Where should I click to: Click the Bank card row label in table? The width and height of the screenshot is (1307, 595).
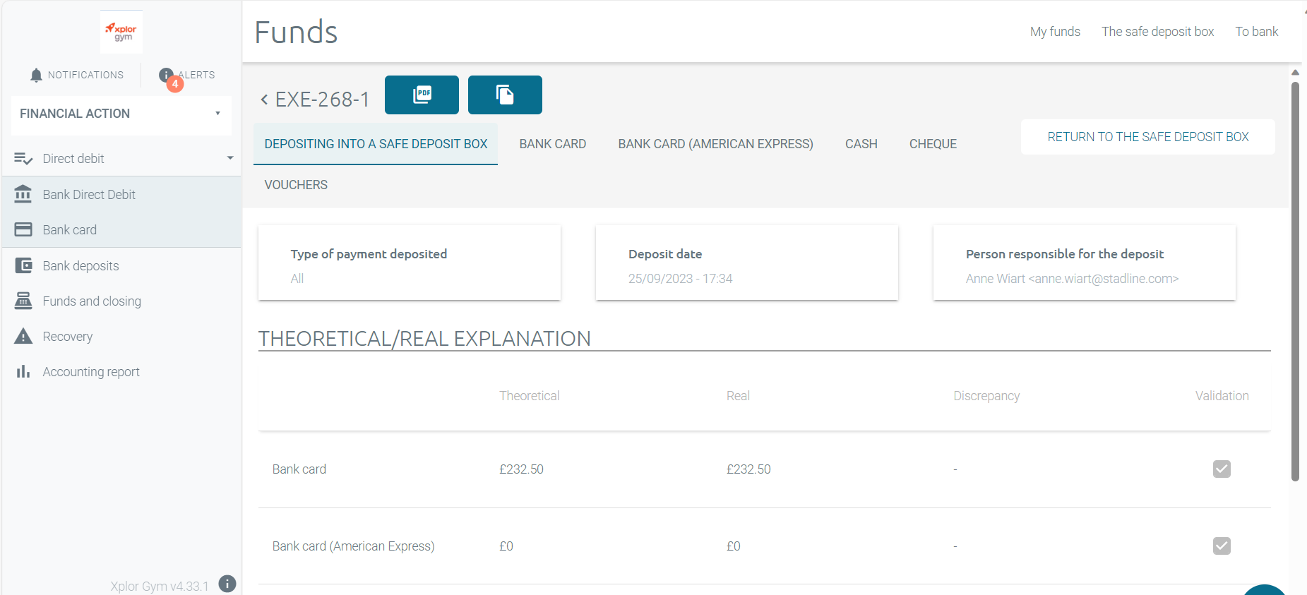[299, 469]
